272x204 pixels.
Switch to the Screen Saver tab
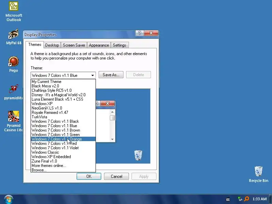[74, 45]
